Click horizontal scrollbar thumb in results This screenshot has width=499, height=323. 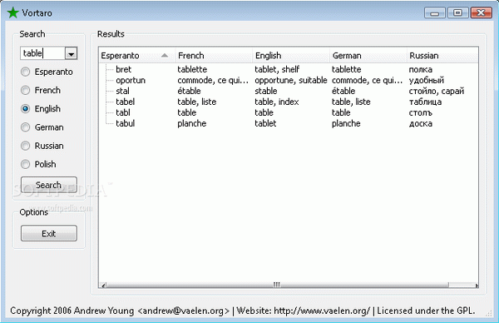pos(277,285)
